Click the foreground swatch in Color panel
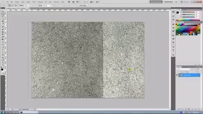The width and height of the screenshot is (203, 114). tap(178, 13)
